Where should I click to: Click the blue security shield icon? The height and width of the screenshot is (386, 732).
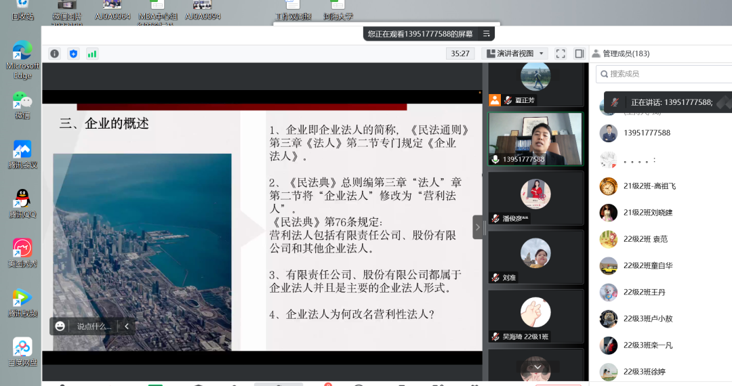(73, 53)
